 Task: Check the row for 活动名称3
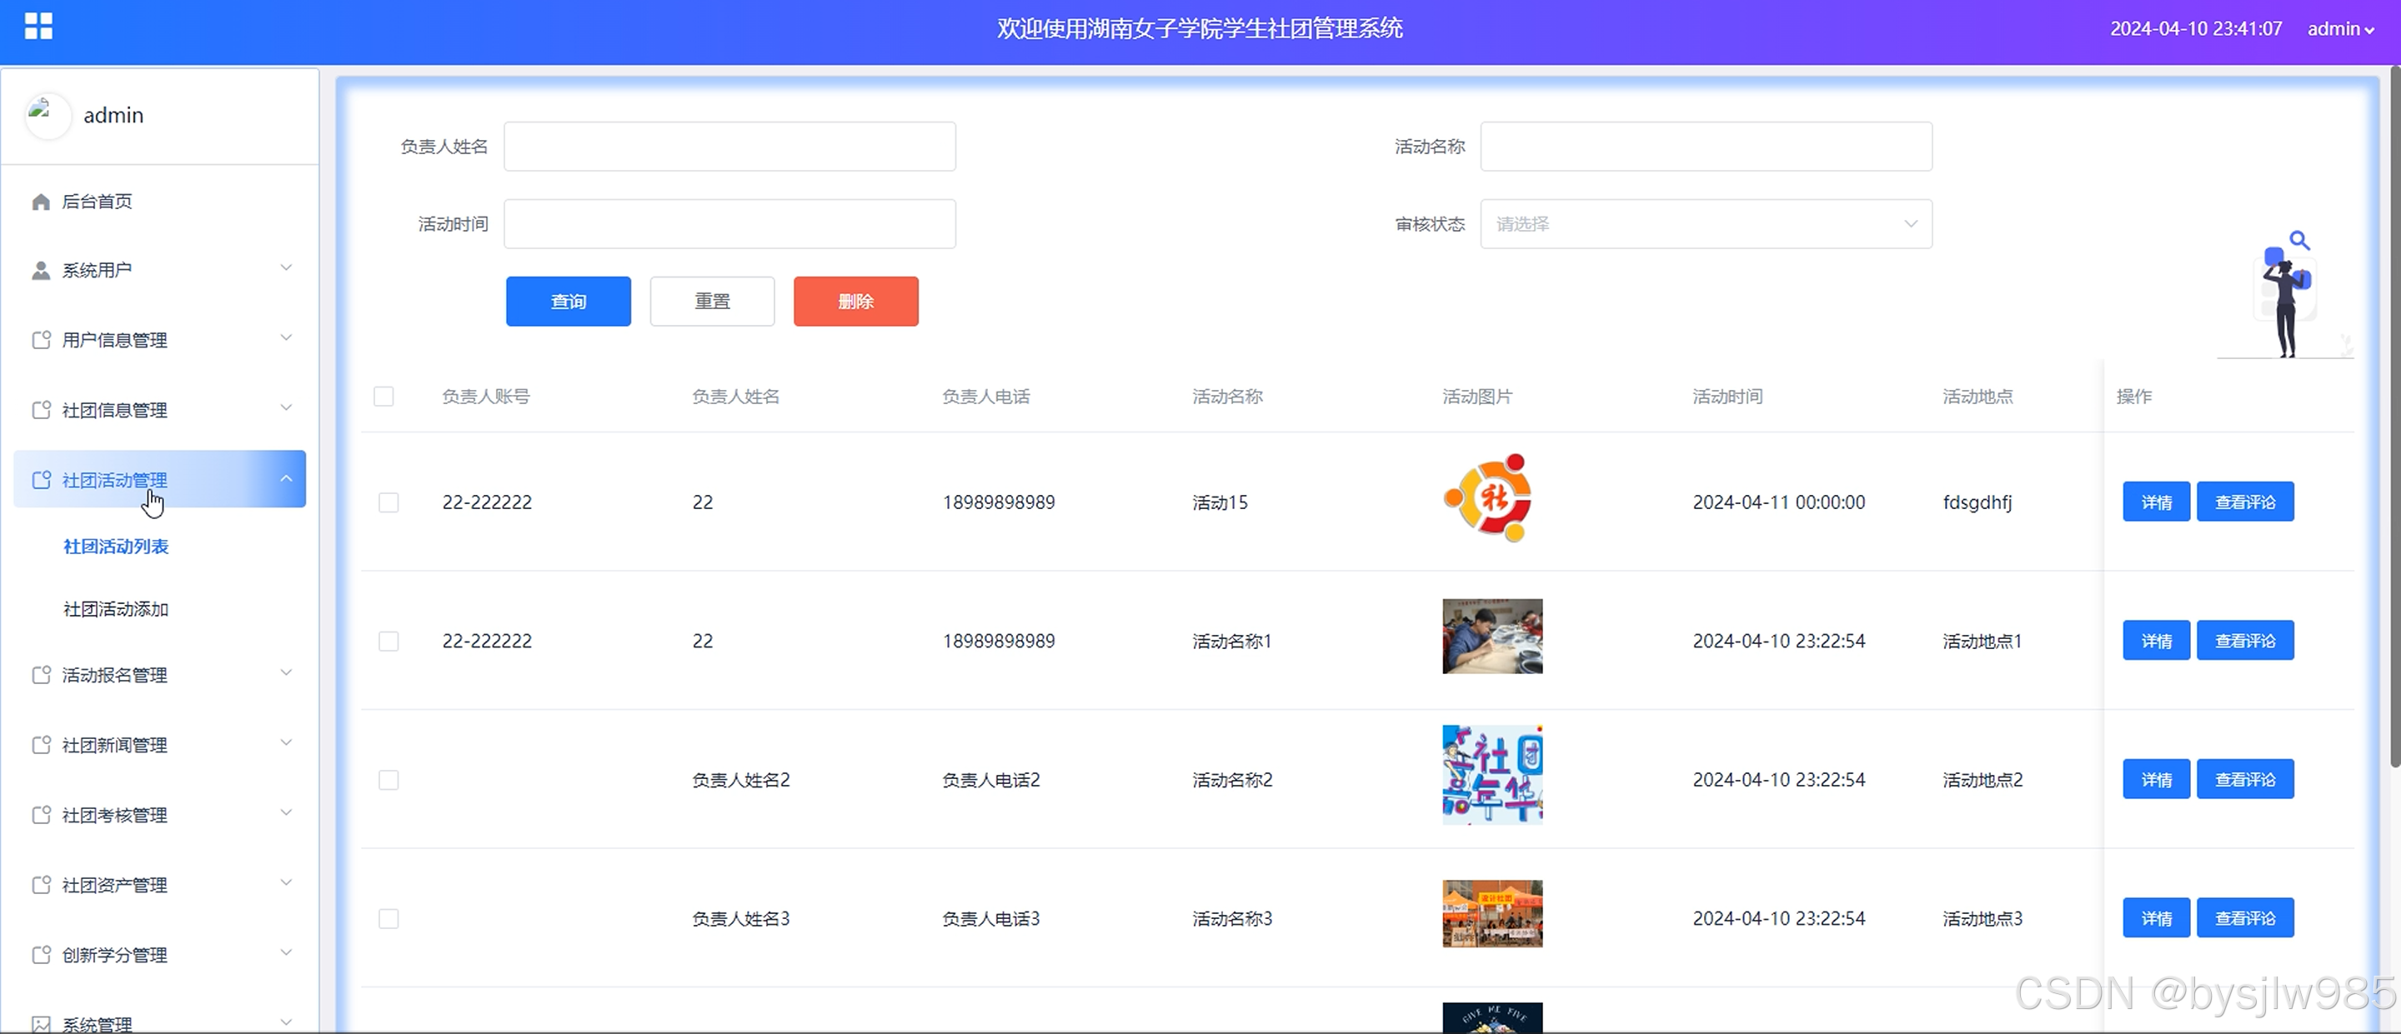point(388,918)
